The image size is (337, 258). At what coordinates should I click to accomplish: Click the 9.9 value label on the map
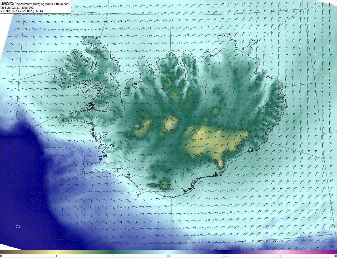250,34
